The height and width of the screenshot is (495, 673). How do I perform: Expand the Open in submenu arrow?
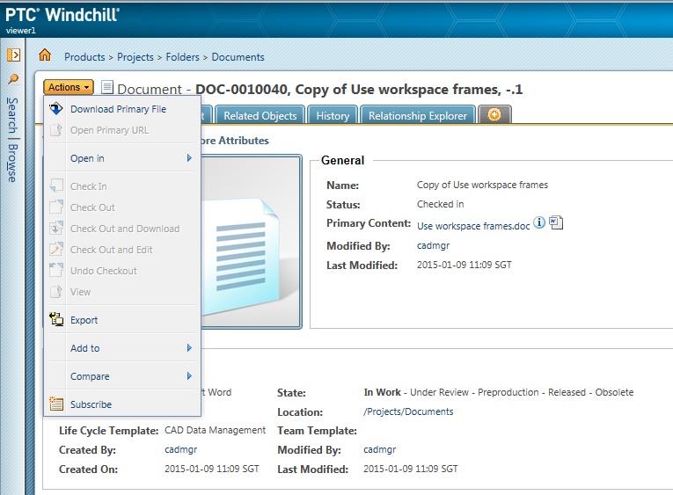[x=189, y=158]
